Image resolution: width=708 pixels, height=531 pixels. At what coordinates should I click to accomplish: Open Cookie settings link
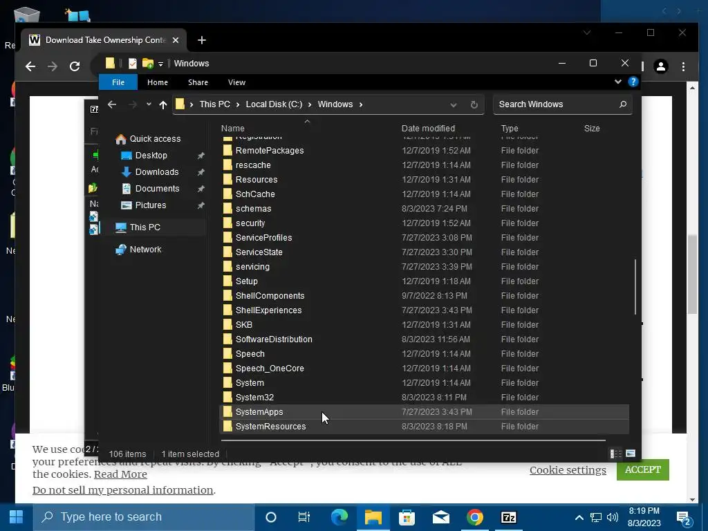[x=568, y=470]
